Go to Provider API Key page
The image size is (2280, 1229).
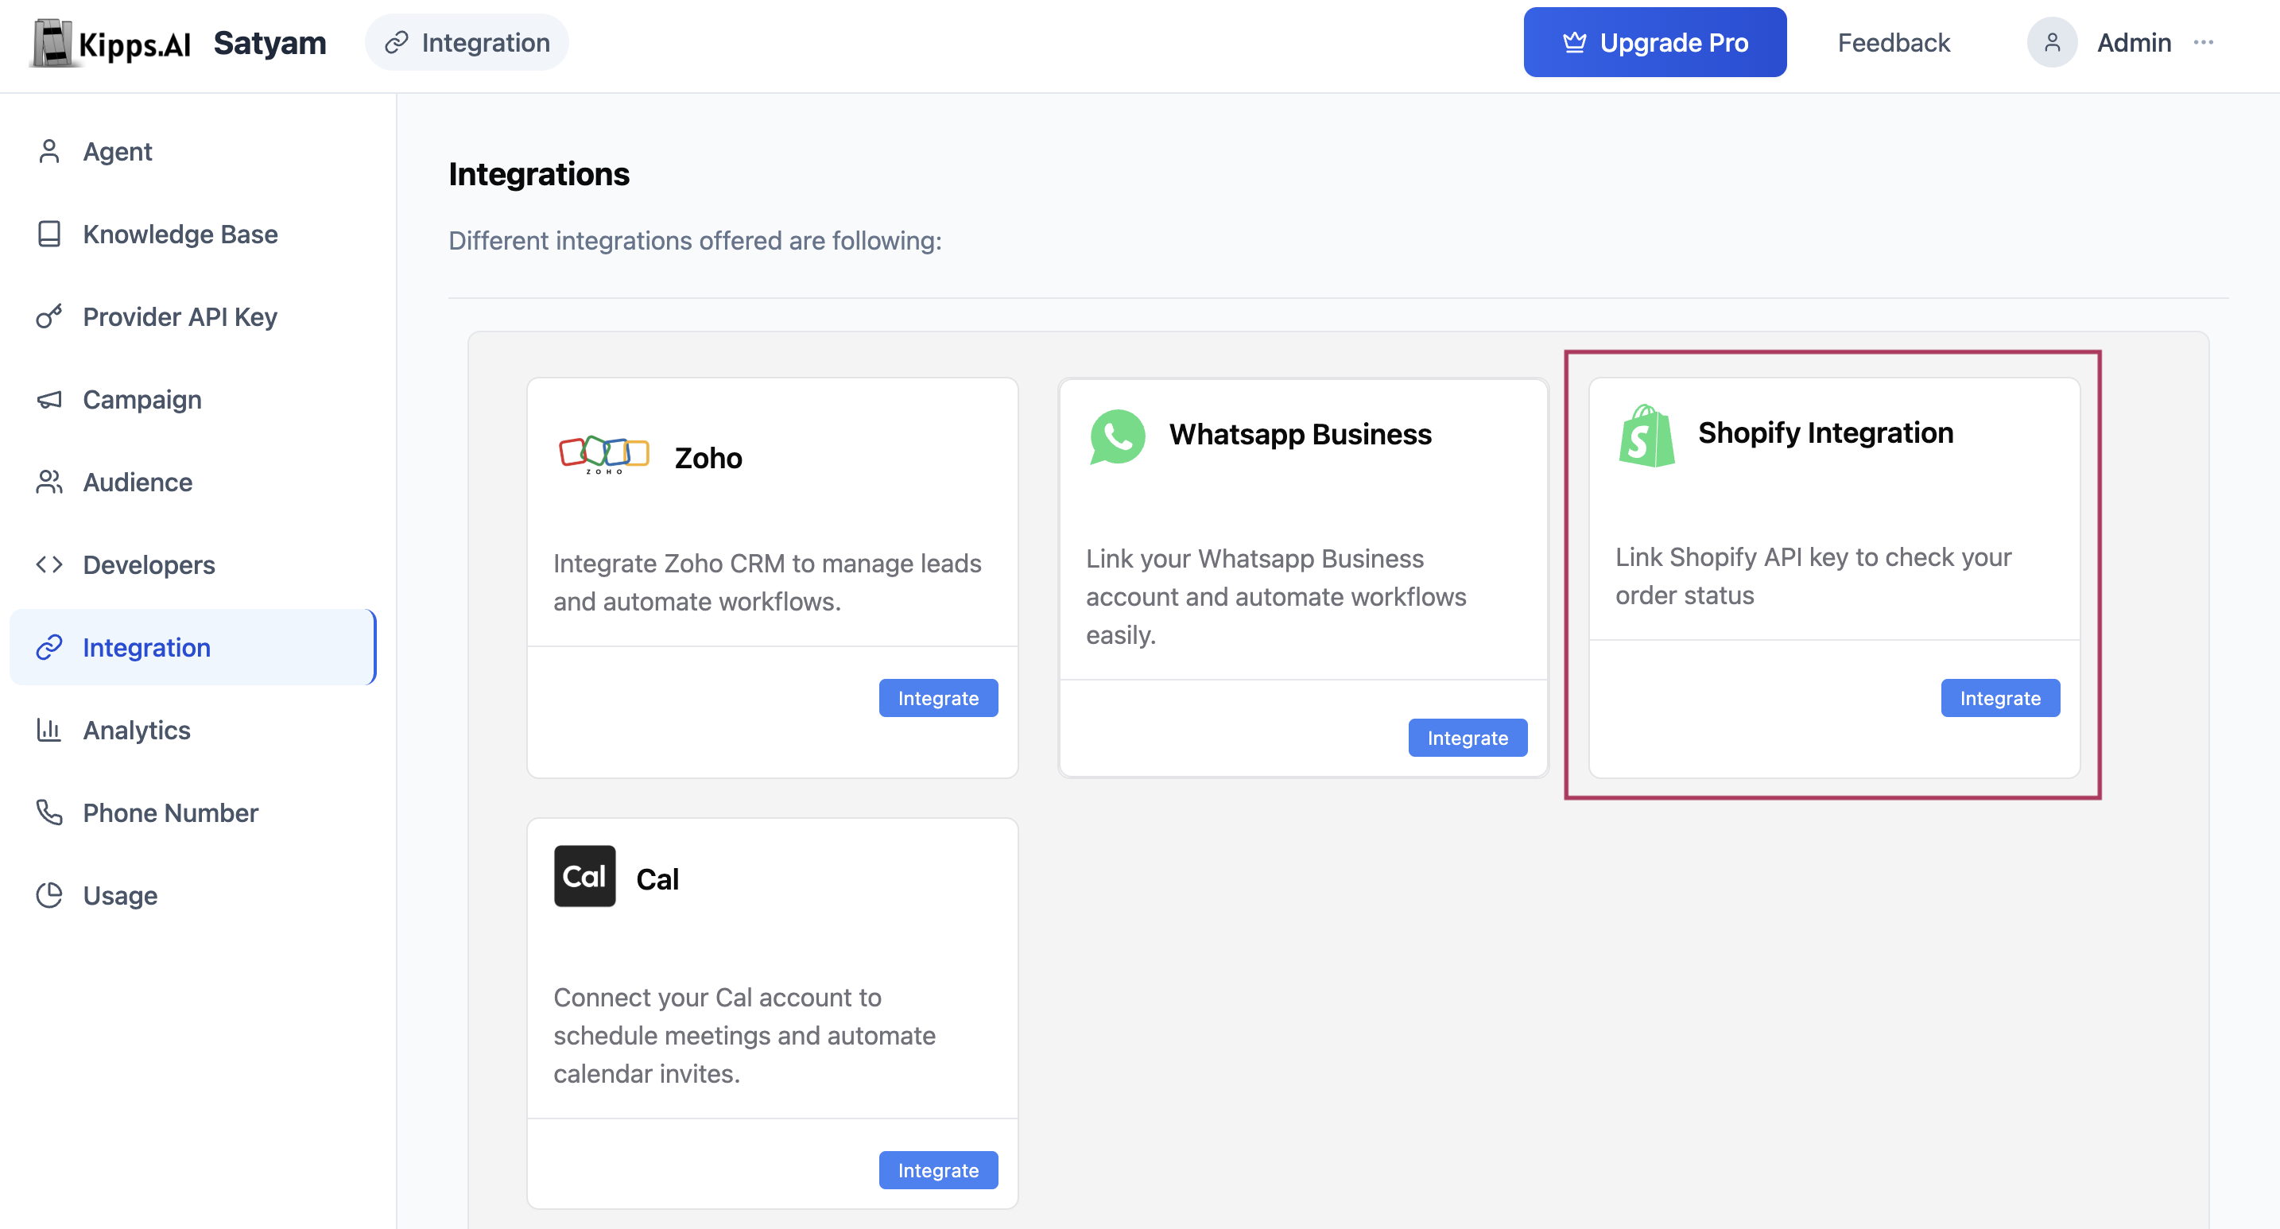pyautogui.click(x=193, y=316)
